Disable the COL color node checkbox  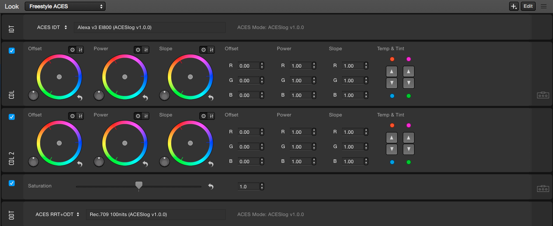(12, 51)
